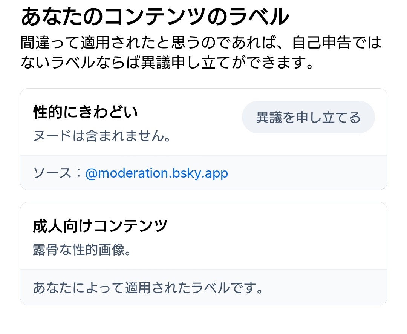Click the empty space right of 成人向けコンテンツ
This screenshot has width=407, height=334.
click(275, 226)
